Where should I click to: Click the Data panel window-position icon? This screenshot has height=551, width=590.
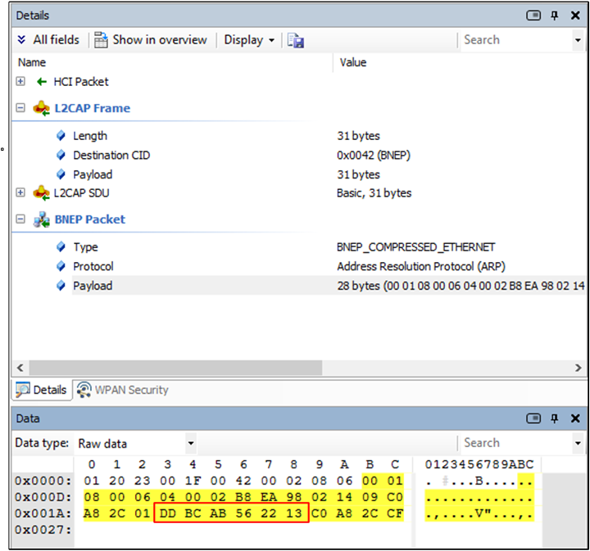(533, 418)
